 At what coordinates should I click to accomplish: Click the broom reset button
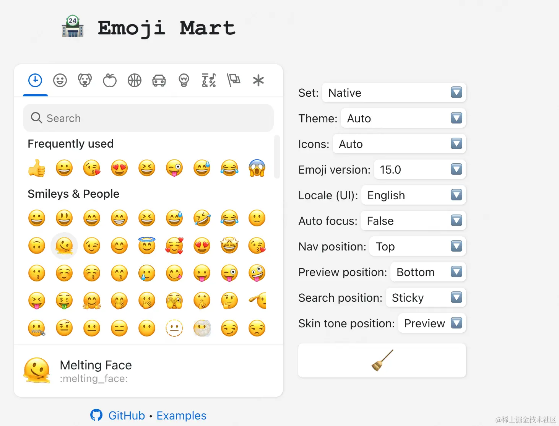pyautogui.click(x=382, y=360)
